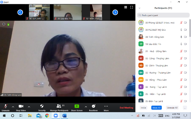The image size is (191, 119).
Task: Enter full screen mode icon
Action: click(x=132, y=7)
